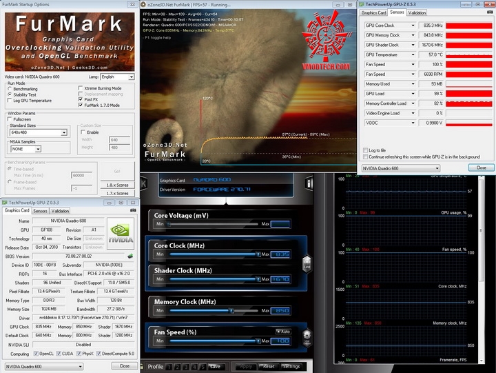This screenshot has width=496, height=373.
Task: Toggle FurMark 1.7.0 Mode checkbox
Action: [81, 105]
